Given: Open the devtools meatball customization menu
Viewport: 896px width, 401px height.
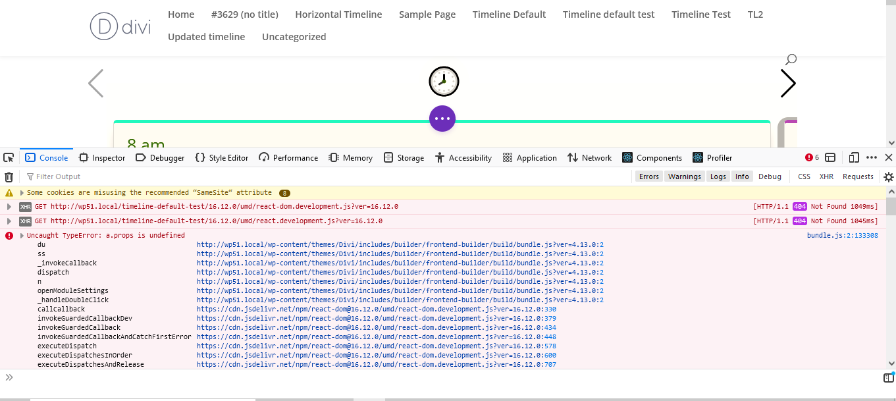Looking at the screenshot, I should 871,157.
